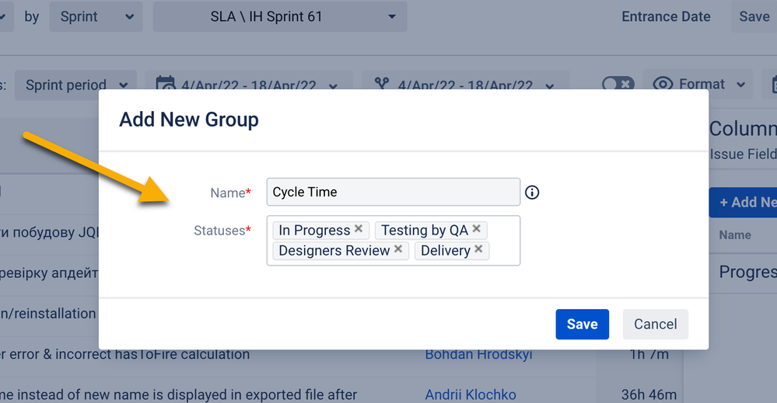Open the Sprint grouping dropdown

96,17
